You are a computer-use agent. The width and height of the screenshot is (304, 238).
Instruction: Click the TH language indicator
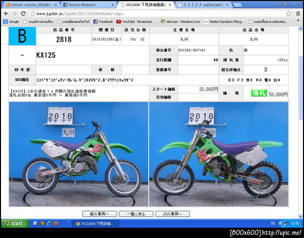point(273,224)
